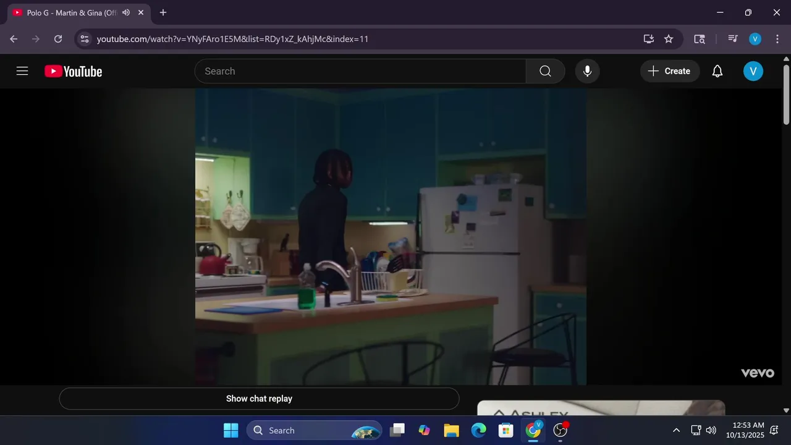Select the Polo G - Martin & Gina tab
Viewport: 791px width, 445px height.
click(78, 12)
